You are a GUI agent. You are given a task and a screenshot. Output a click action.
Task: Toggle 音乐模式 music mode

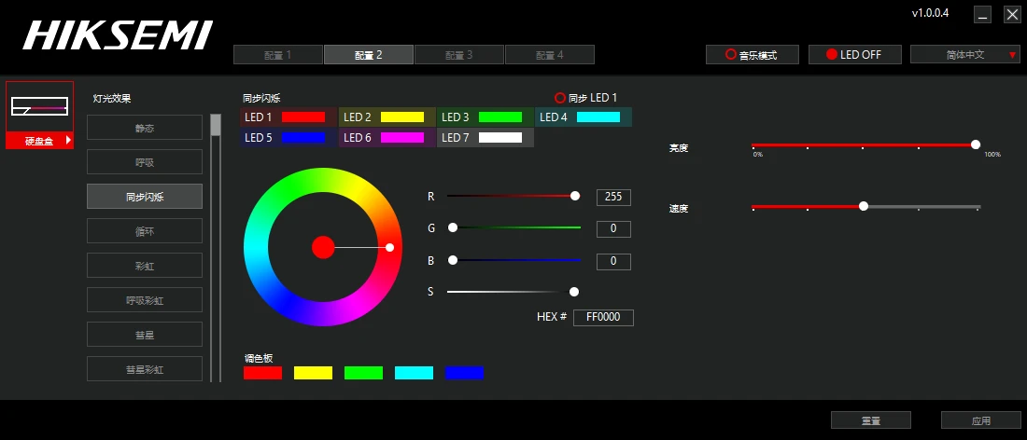tap(752, 54)
